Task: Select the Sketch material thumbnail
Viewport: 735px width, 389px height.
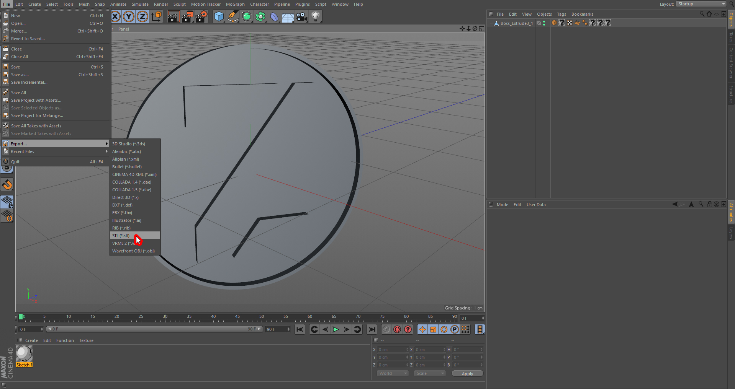Action: pos(24,354)
